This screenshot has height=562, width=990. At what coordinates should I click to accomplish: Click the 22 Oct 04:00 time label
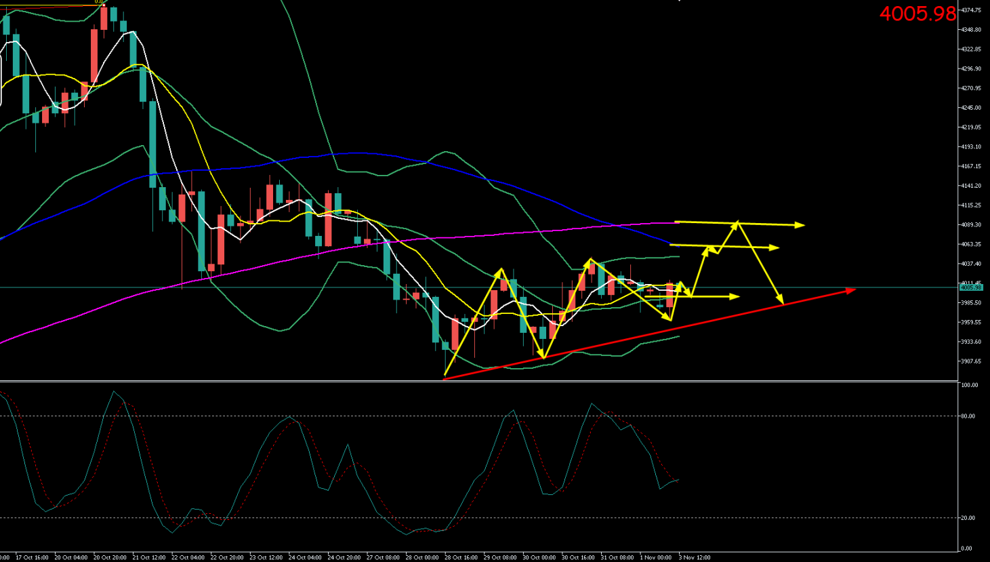tap(188, 557)
